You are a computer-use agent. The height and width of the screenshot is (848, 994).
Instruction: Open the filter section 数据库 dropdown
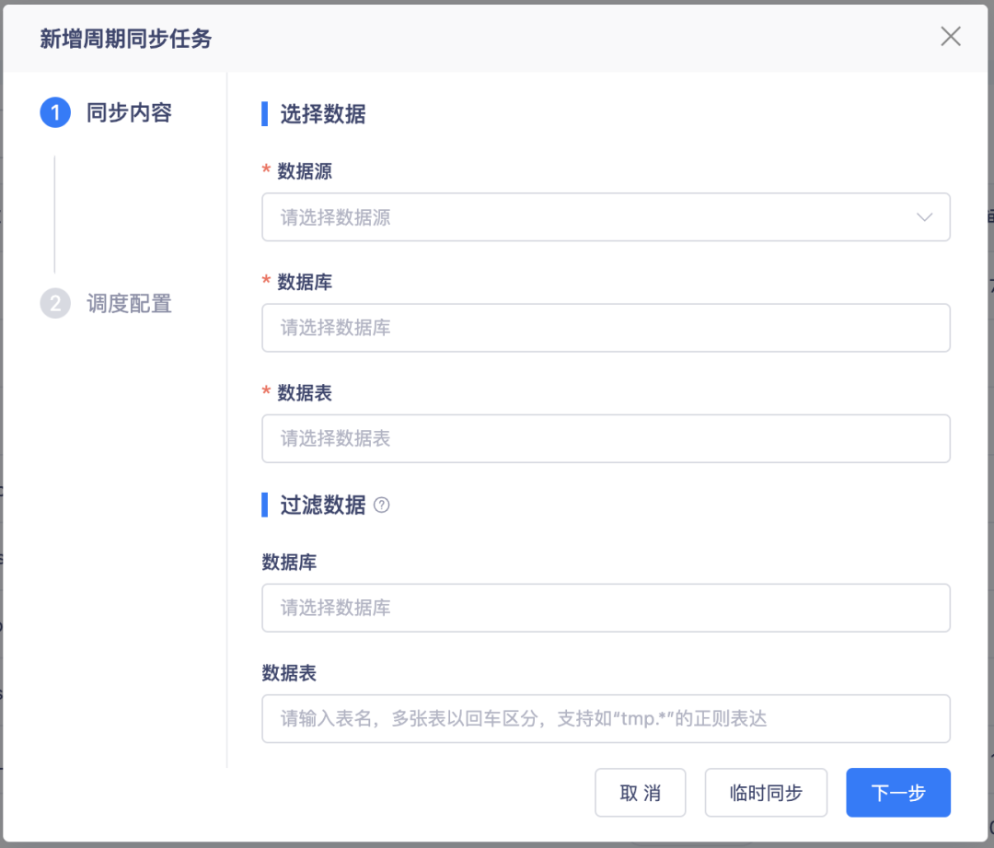click(x=606, y=608)
